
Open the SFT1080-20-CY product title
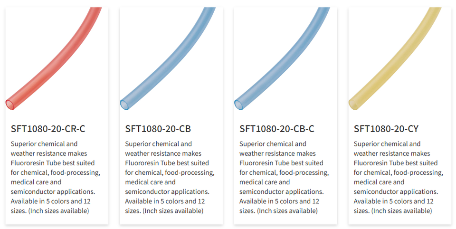386,129
